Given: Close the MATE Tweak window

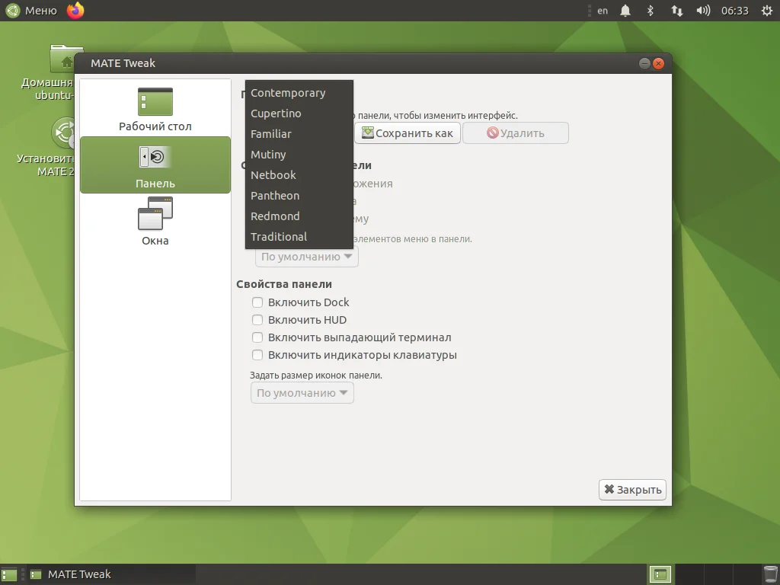Looking at the screenshot, I should pyautogui.click(x=658, y=64).
